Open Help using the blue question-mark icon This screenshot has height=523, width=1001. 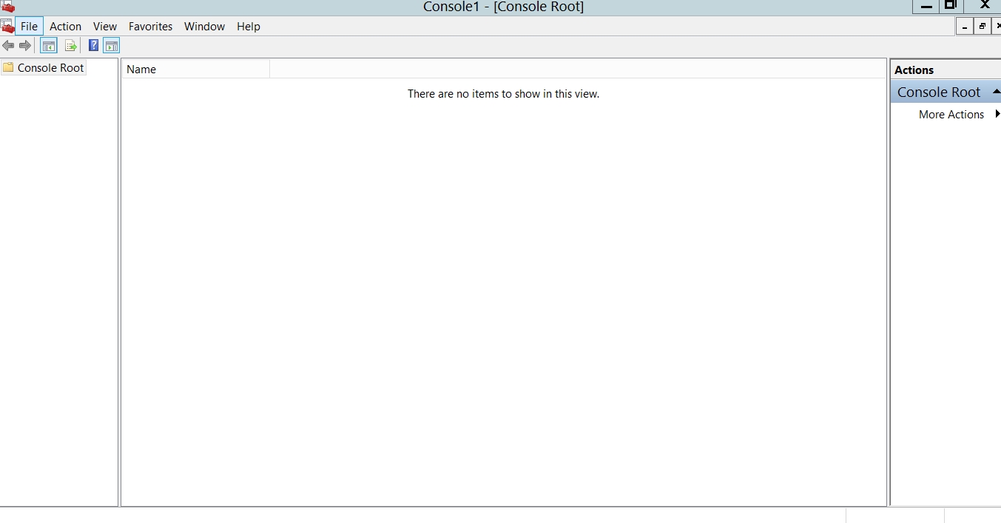point(93,46)
